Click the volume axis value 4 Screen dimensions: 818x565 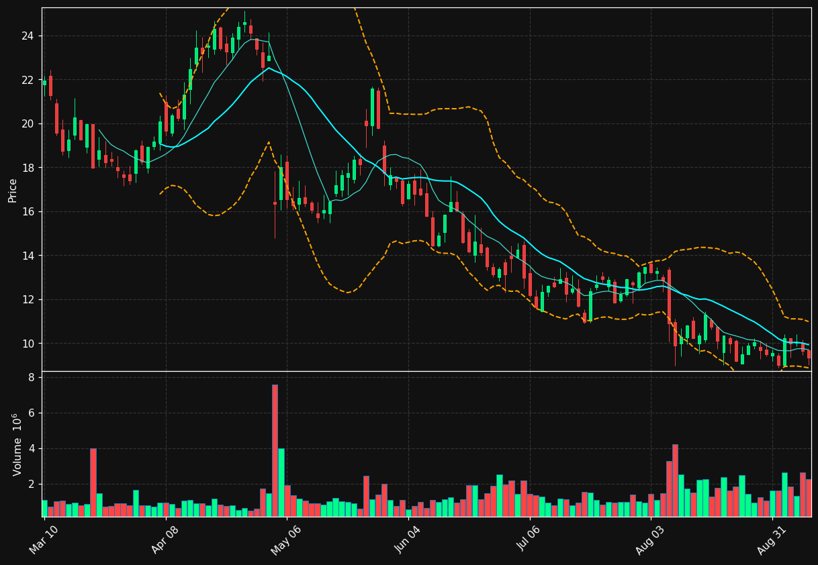pos(32,448)
